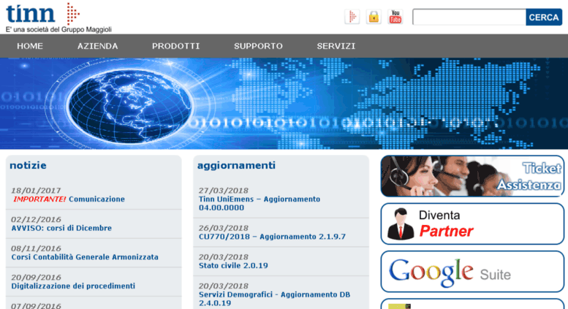The width and height of the screenshot is (568, 309).
Task: Open Digitalizzazione dei procedimenti news
Action: pyautogui.click(x=73, y=286)
